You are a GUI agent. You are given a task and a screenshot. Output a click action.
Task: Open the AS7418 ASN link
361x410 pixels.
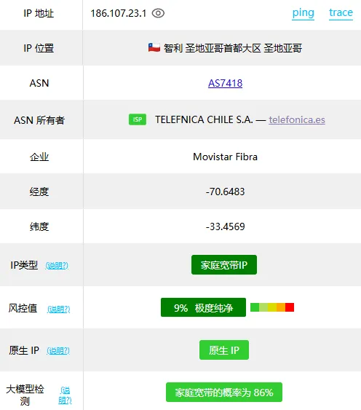click(x=225, y=83)
